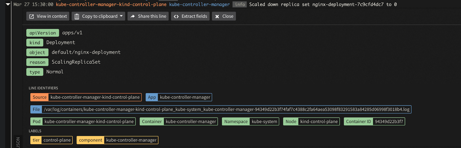Click the Share this line button
461x148 pixels.
coord(148,16)
